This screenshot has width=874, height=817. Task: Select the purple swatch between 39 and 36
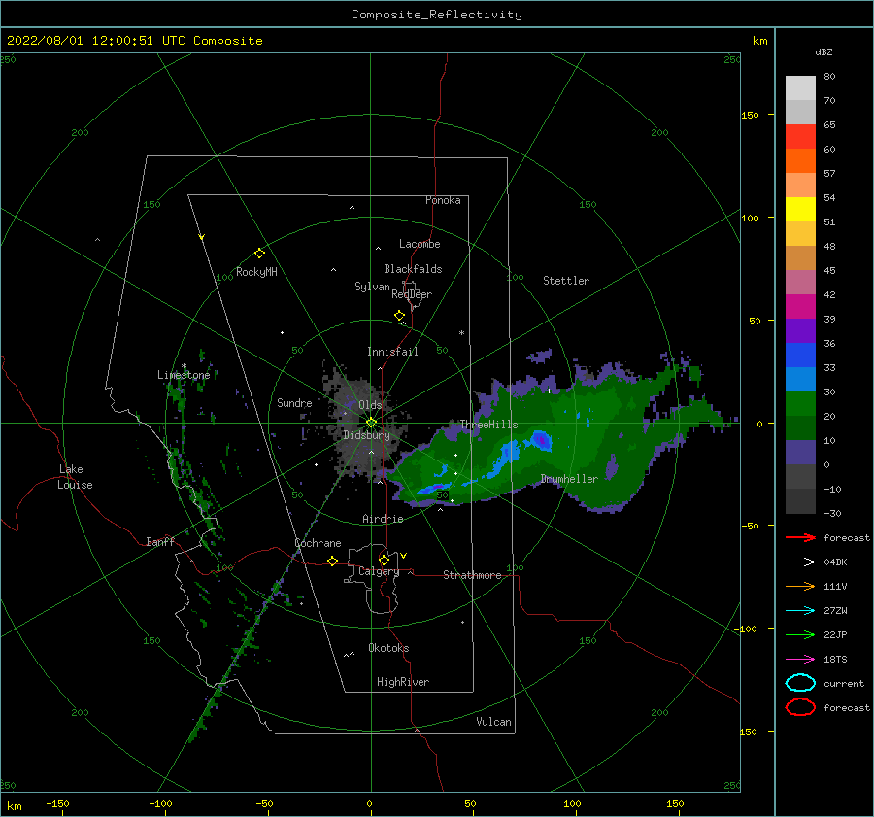[800, 330]
